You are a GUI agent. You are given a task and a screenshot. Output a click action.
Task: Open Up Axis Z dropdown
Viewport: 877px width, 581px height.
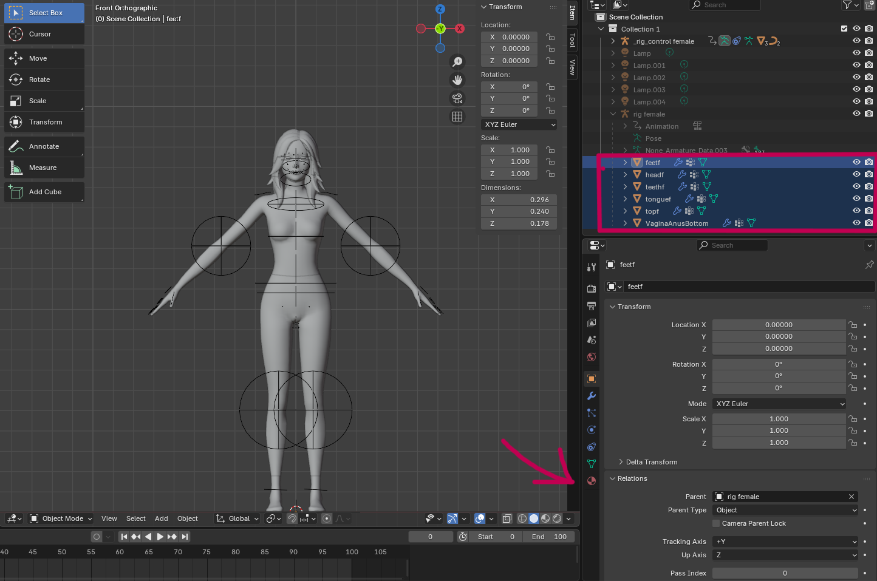pyautogui.click(x=785, y=555)
